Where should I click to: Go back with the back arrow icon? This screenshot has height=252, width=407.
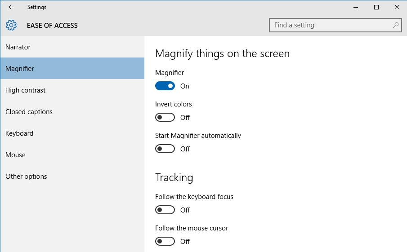(11, 7)
